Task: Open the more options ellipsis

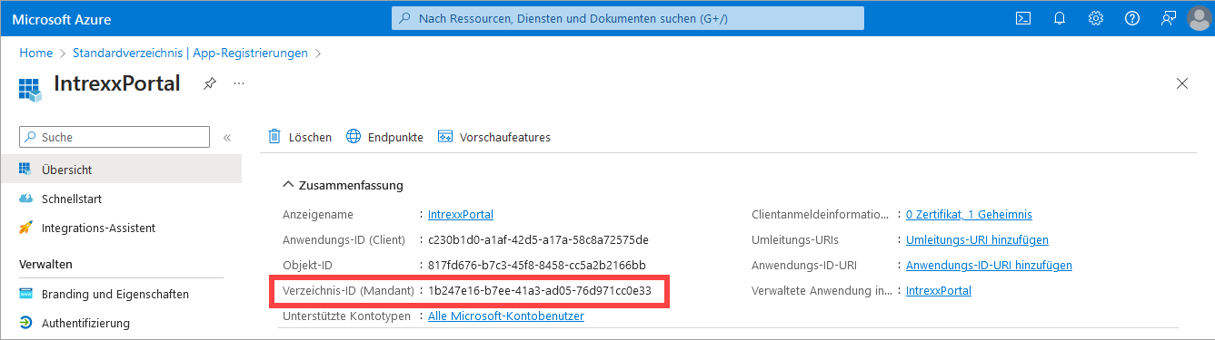Action: click(x=239, y=83)
